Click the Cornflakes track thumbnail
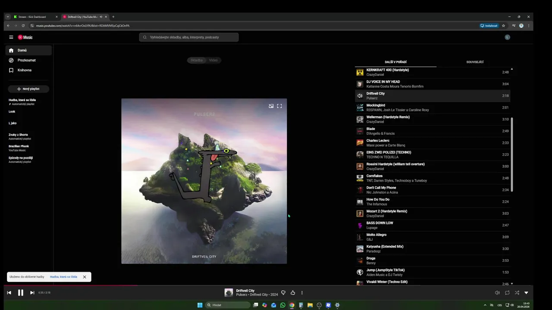552x310 pixels. (x=360, y=178)
